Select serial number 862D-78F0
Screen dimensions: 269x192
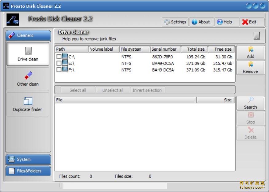point(162,57)
